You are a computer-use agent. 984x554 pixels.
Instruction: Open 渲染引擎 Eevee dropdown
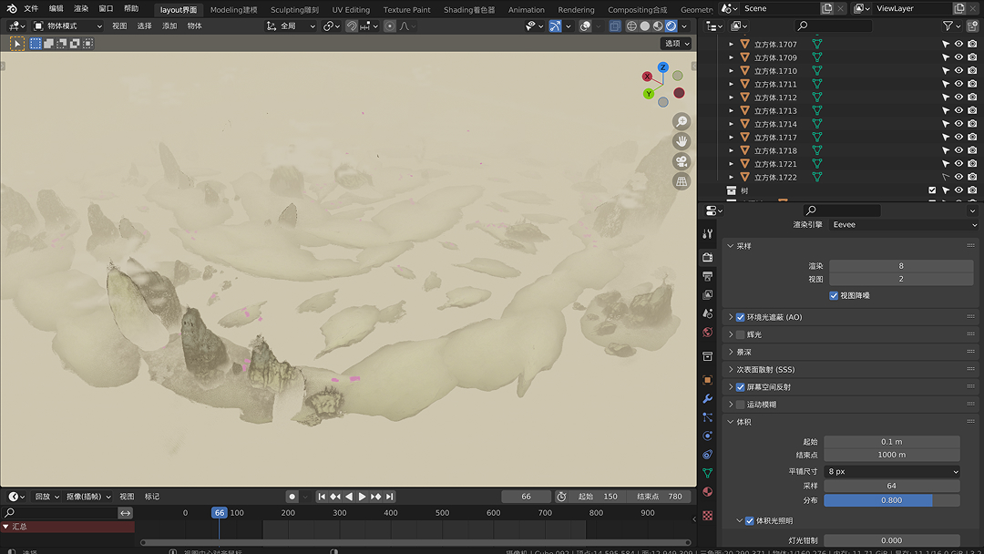click(904, 225)
